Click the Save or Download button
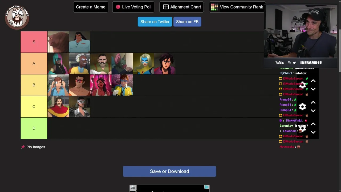The width and height of the screenshot is (341, 192). [169, 171]
